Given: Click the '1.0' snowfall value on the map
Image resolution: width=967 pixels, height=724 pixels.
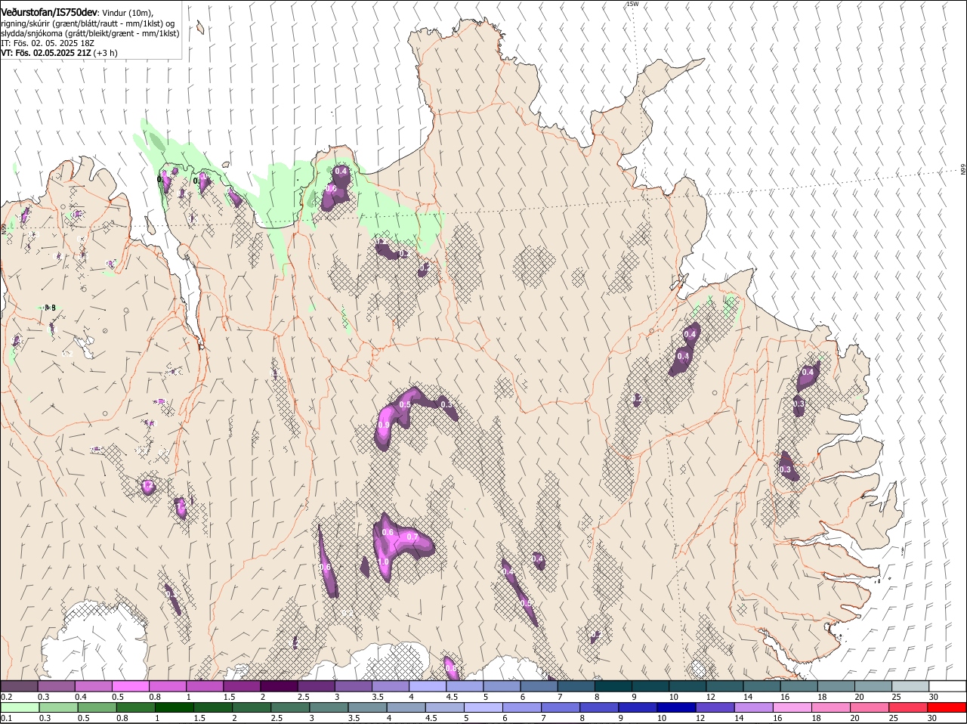Looking at the screenshot, I should [383, 562].
